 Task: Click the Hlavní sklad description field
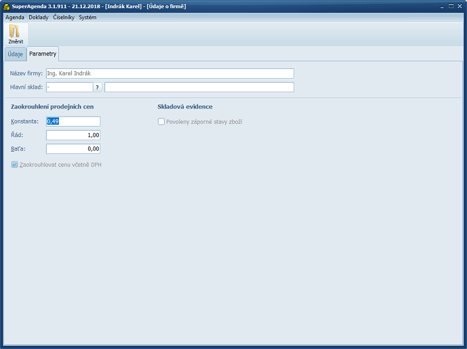tap(199, 88)
